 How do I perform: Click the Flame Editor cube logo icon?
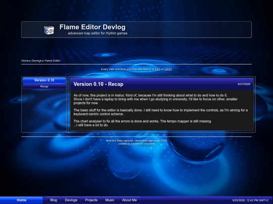point(49,30)
